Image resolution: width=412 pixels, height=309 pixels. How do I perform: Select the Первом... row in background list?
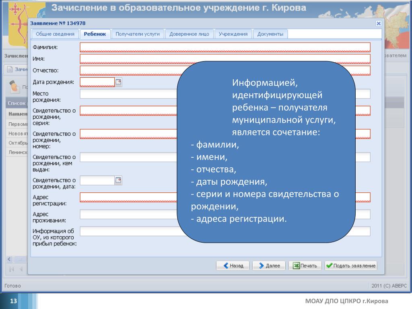pos(18,124)
